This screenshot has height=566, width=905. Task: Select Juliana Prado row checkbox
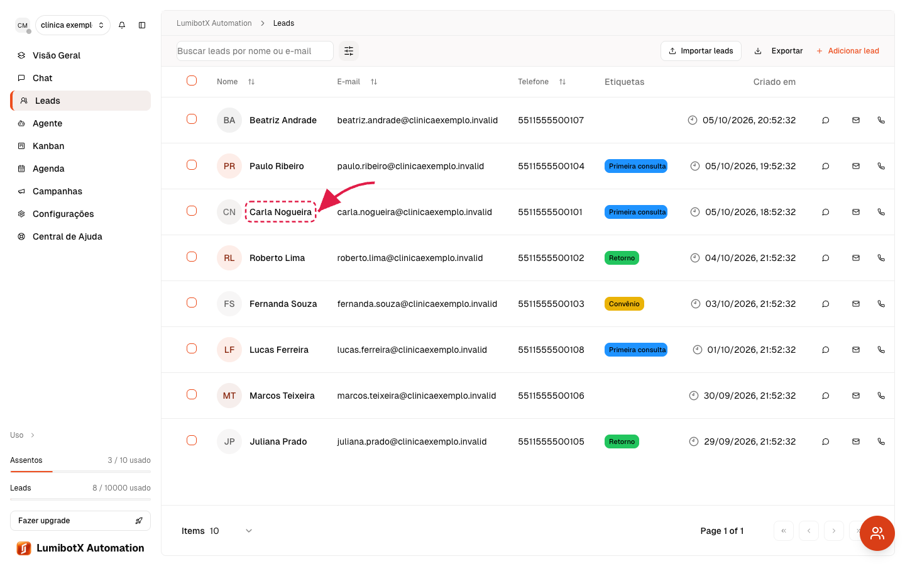pyautogui.click(x=192, y=440)
